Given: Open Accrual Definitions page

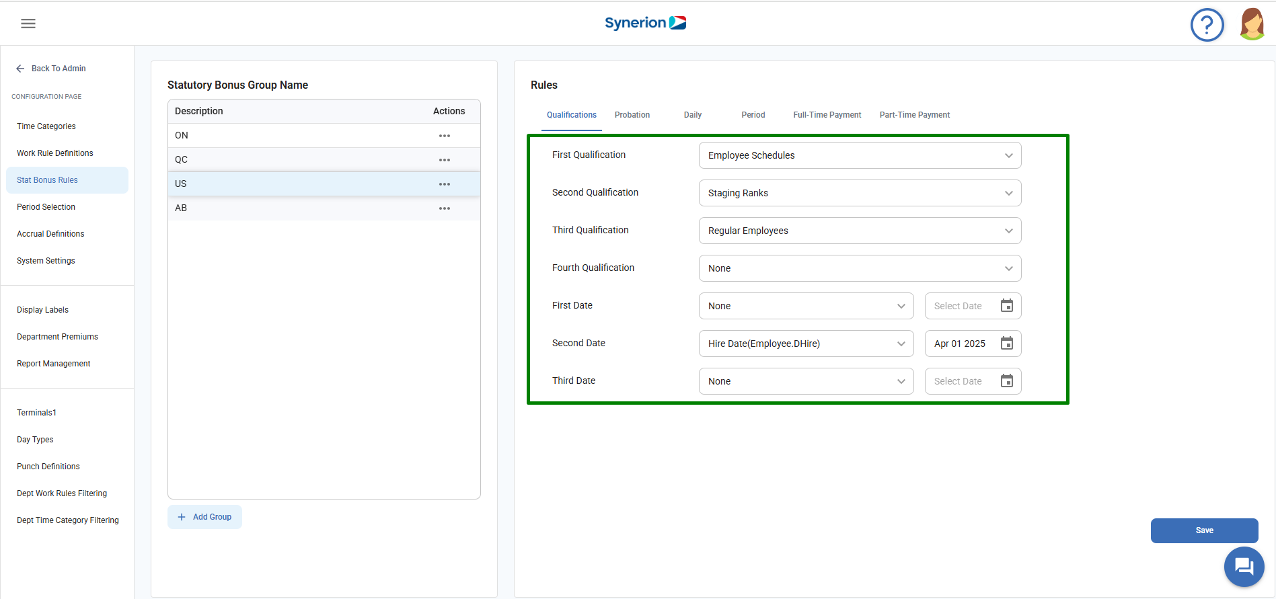Looking at the screenshot, I should point(67,234).
